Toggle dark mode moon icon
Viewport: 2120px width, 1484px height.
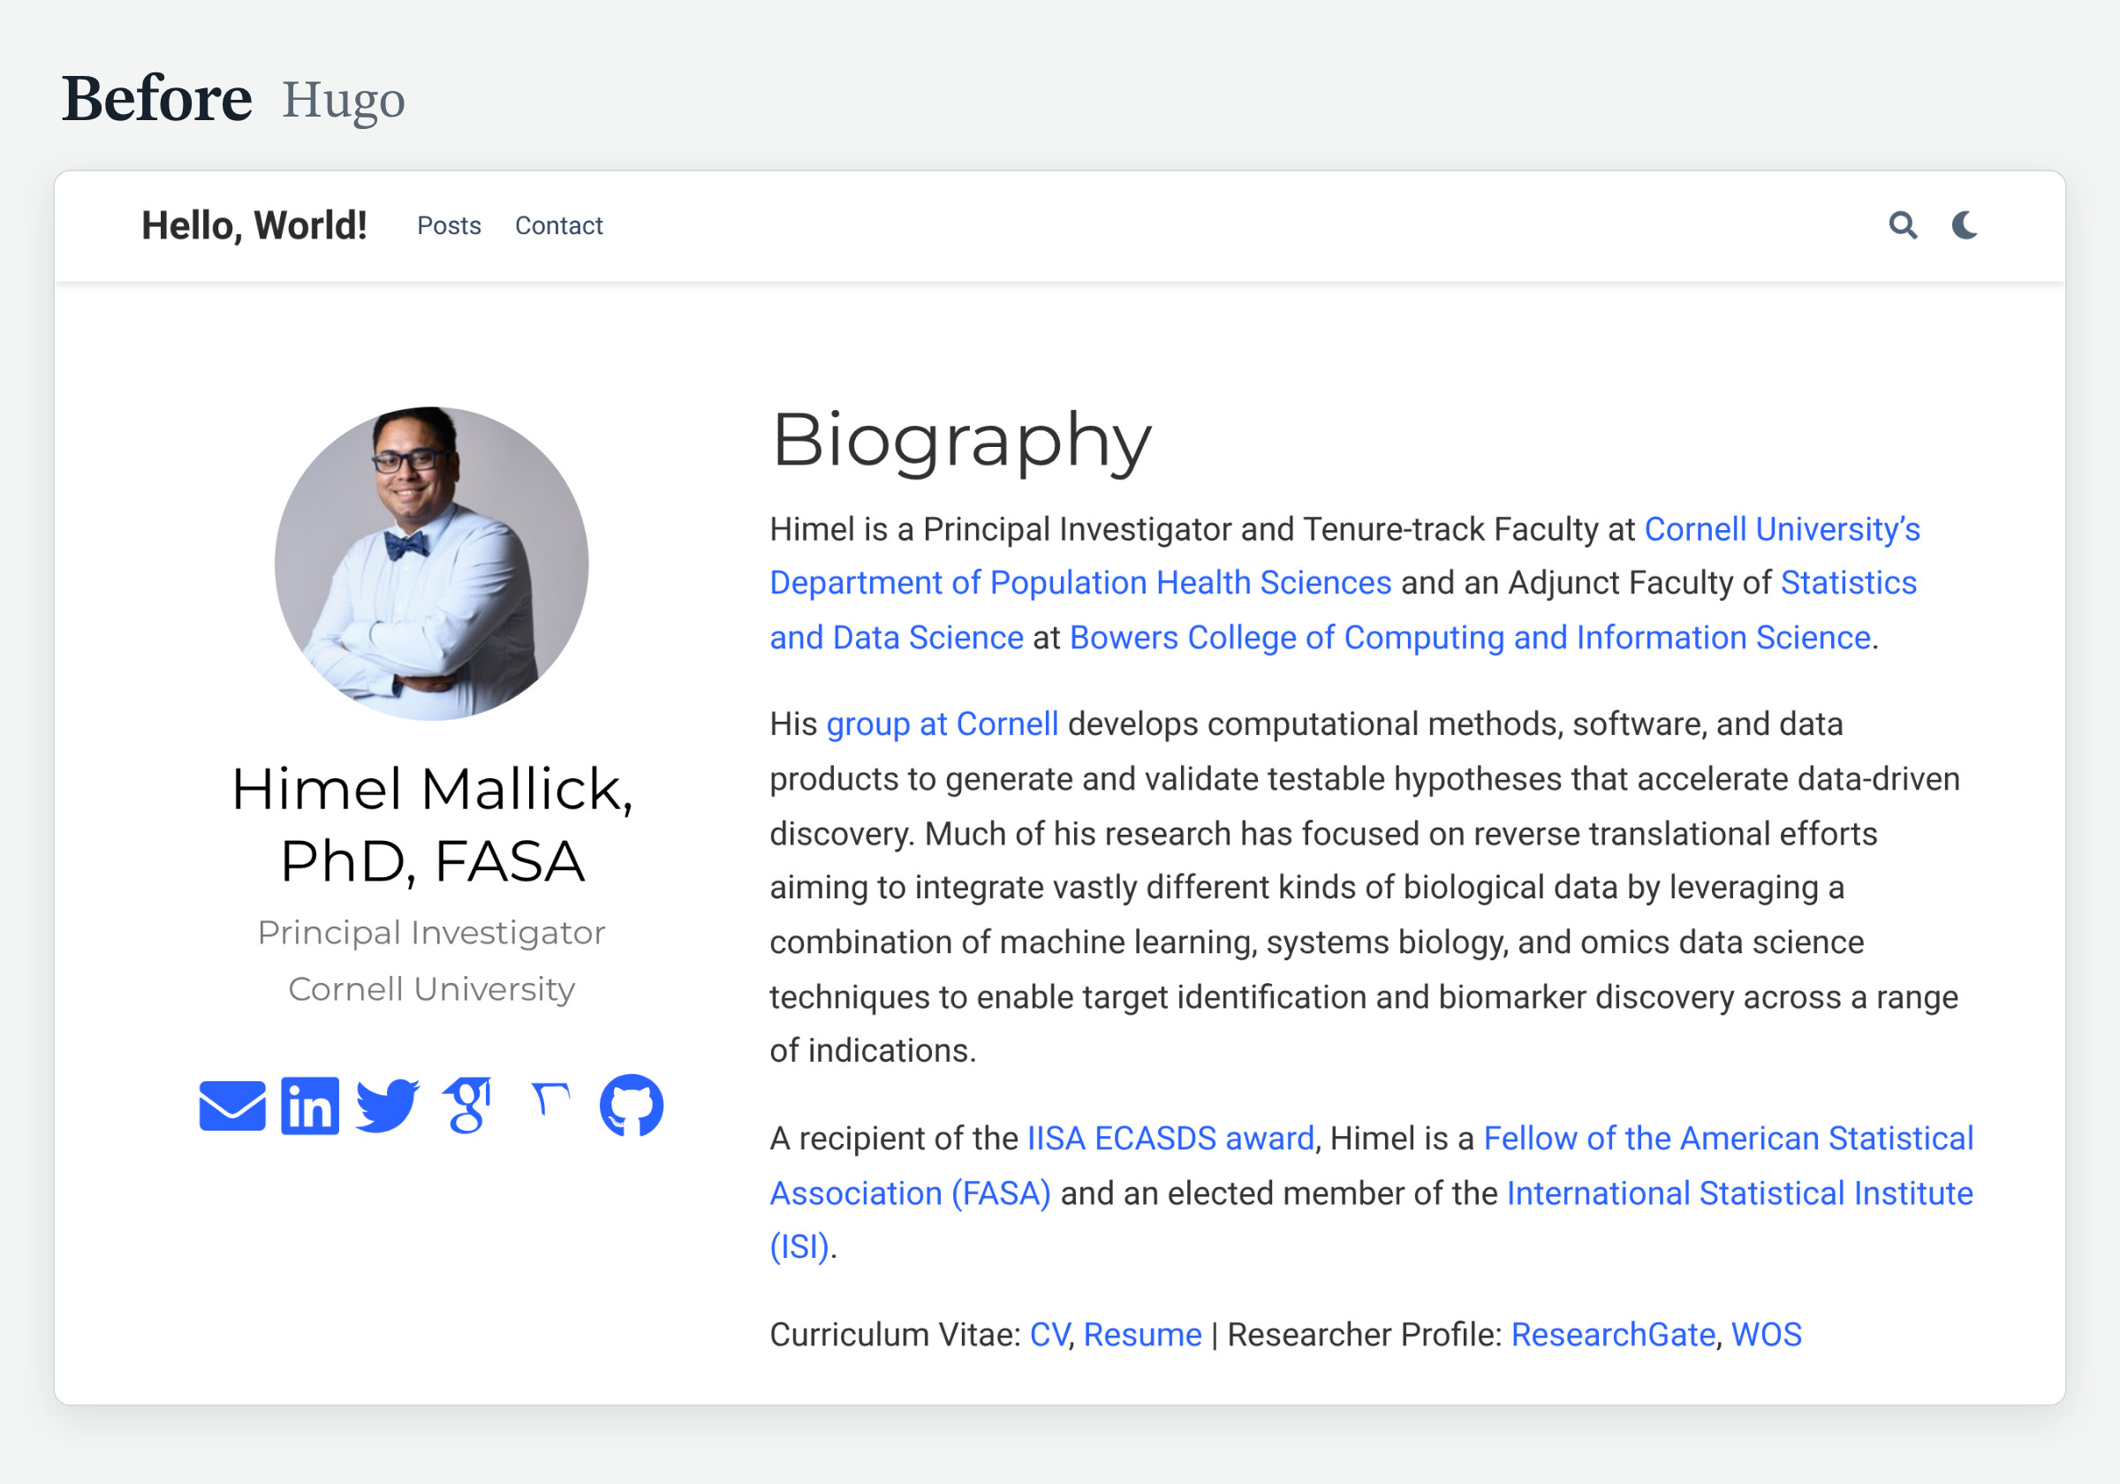[x=1964, y=225]
